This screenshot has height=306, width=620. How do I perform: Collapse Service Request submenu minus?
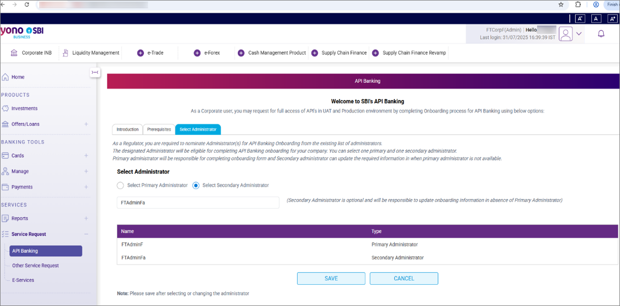(86, 234)
